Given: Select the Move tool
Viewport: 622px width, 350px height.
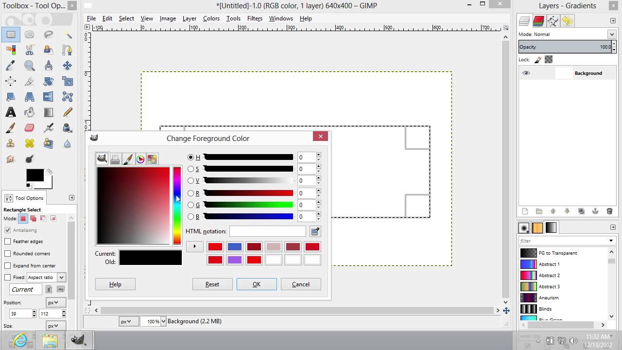Looking at the screenshot, I should (x=68, y=66).
